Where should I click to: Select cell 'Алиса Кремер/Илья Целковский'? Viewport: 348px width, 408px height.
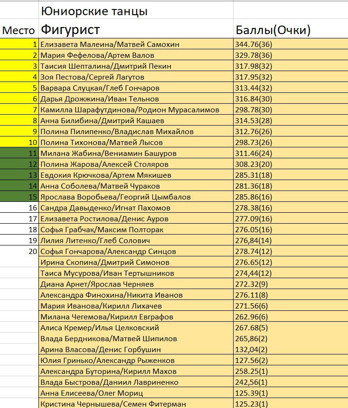pyautogui.click(x=136, y=327)
